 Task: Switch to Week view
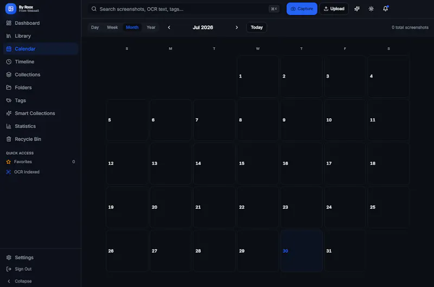pyautogui.click(x=112, y=28)
